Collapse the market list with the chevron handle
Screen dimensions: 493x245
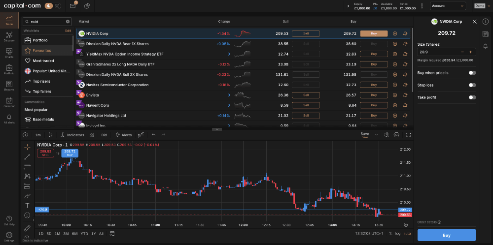(217, 129)
